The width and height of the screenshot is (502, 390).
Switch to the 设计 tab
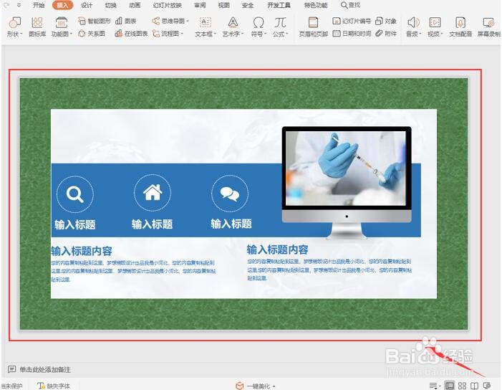pyautogui.click(x=87, y=5)
